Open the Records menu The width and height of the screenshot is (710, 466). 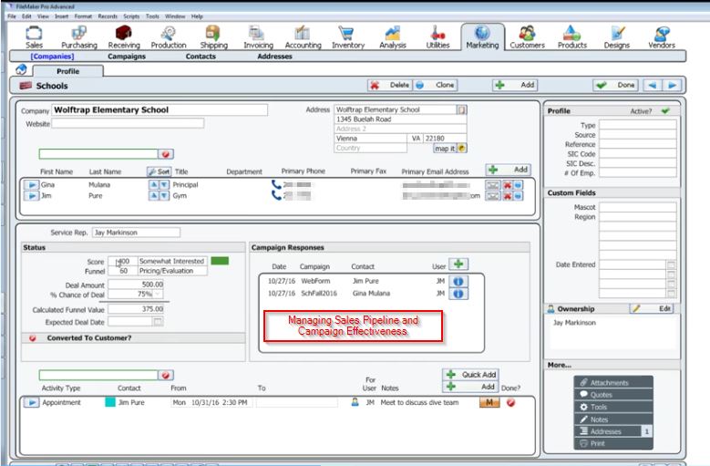(108, 16)
